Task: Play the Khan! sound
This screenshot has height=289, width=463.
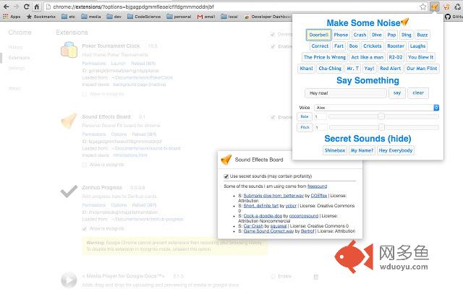Action: (x=306, y=69)
